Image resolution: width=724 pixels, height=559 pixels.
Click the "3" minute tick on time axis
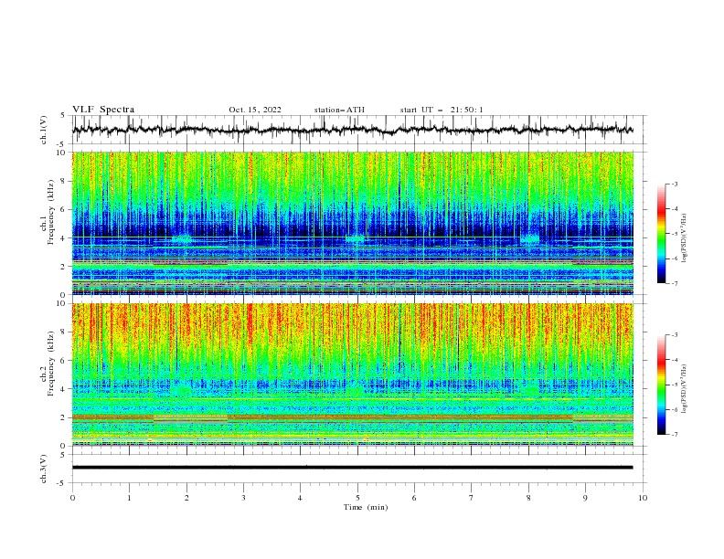tap(243, 498)
